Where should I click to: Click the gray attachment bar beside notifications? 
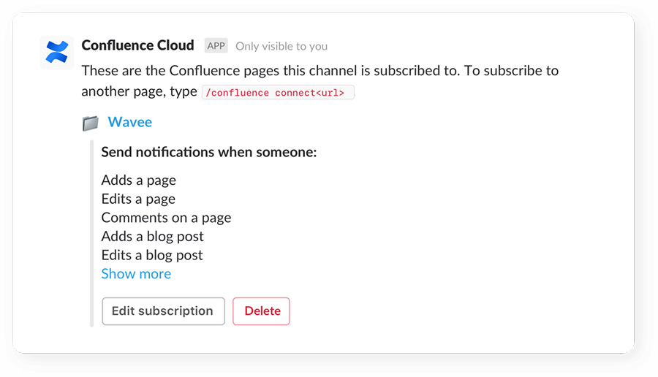coord(92,234)
